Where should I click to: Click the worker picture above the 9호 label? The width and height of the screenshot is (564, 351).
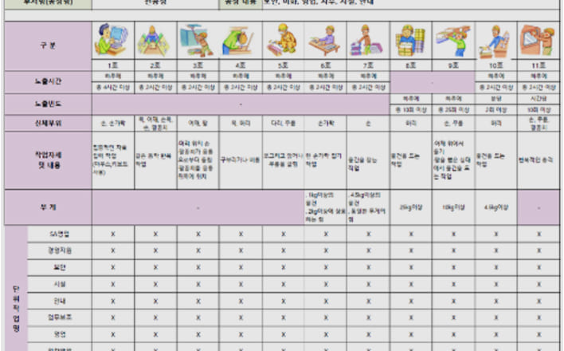pos(453,39)
